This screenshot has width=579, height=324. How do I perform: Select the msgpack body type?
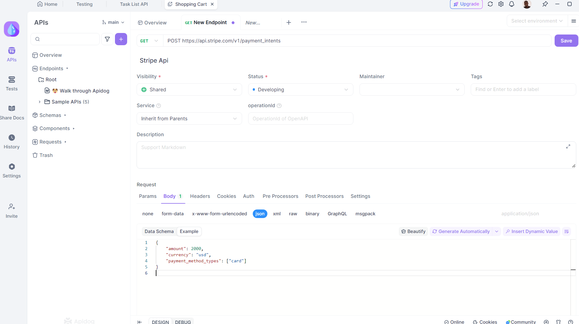pos(365,214)
